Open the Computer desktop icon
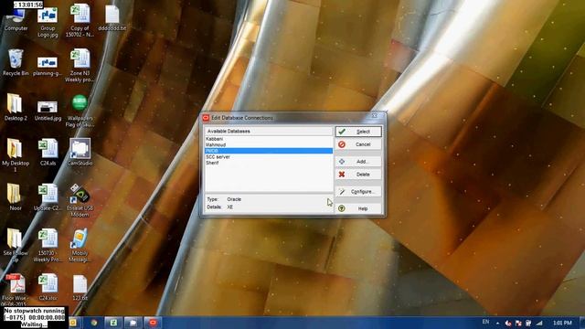The image size is (585, 329). click(x=16, y=20)
